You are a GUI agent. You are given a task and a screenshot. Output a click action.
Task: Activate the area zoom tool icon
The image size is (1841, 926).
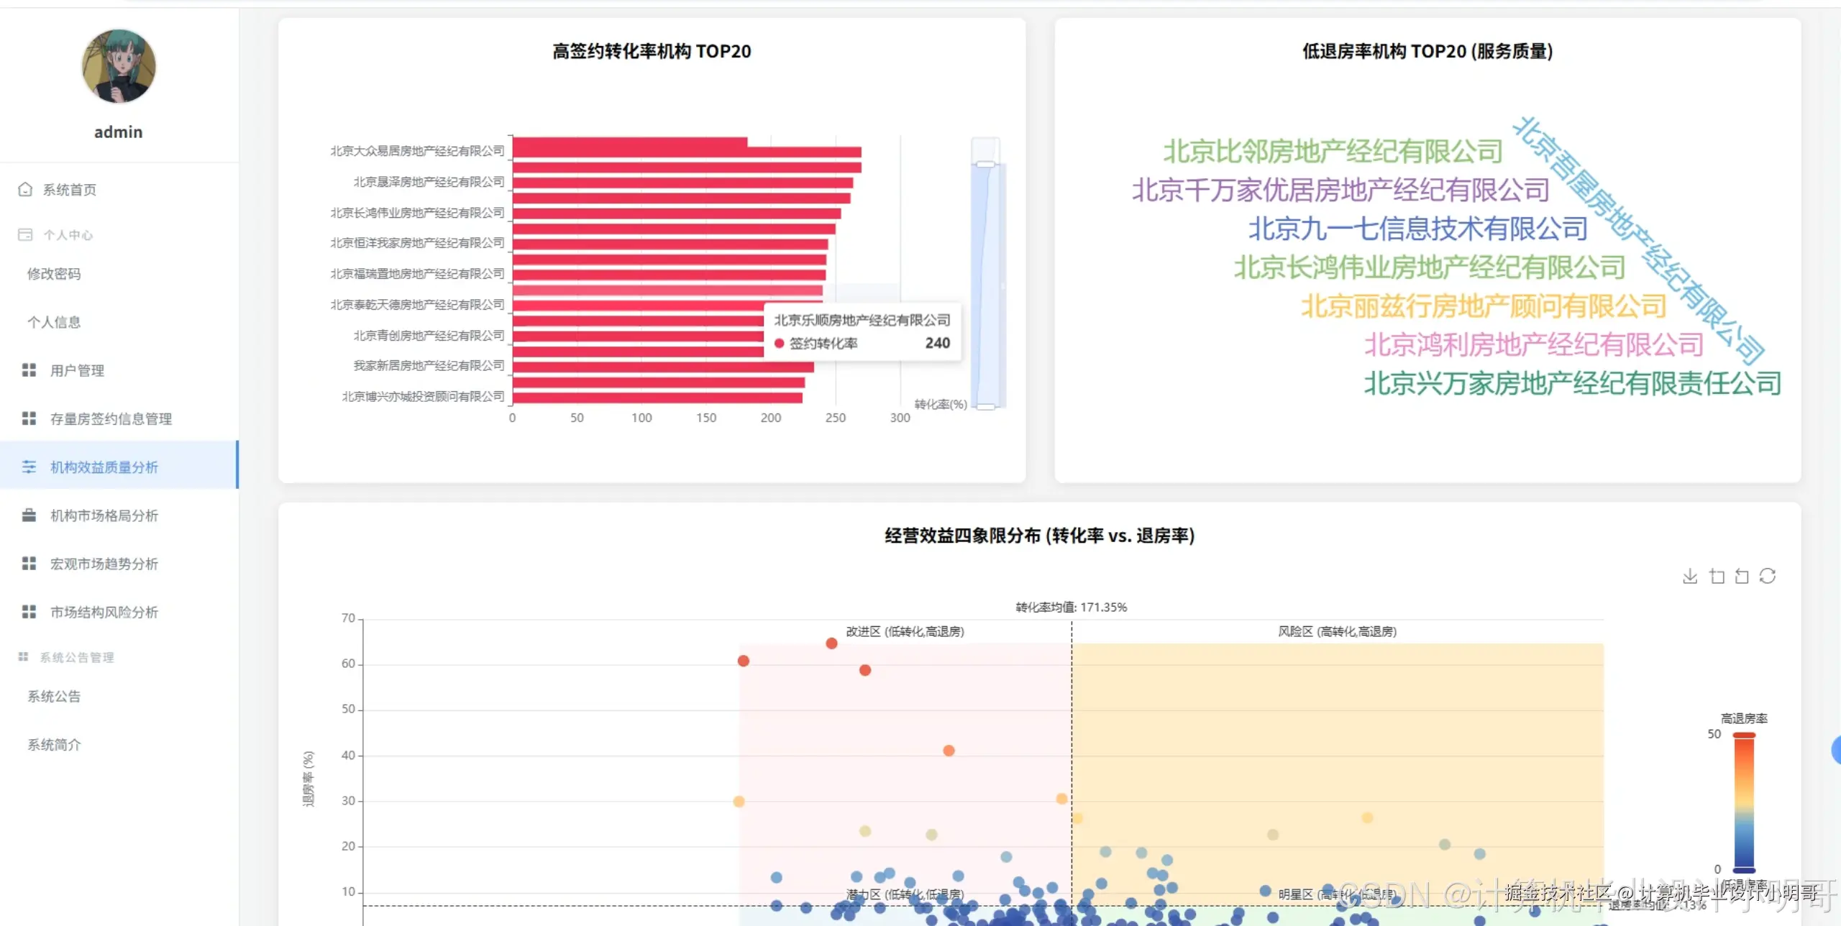(x=1717, y=576)
